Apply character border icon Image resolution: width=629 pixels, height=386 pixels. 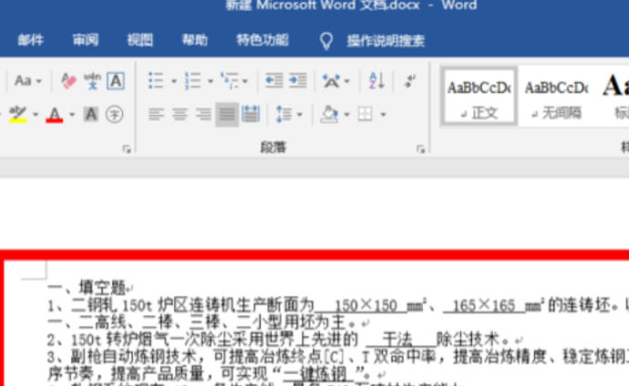[x=116, y=81]
